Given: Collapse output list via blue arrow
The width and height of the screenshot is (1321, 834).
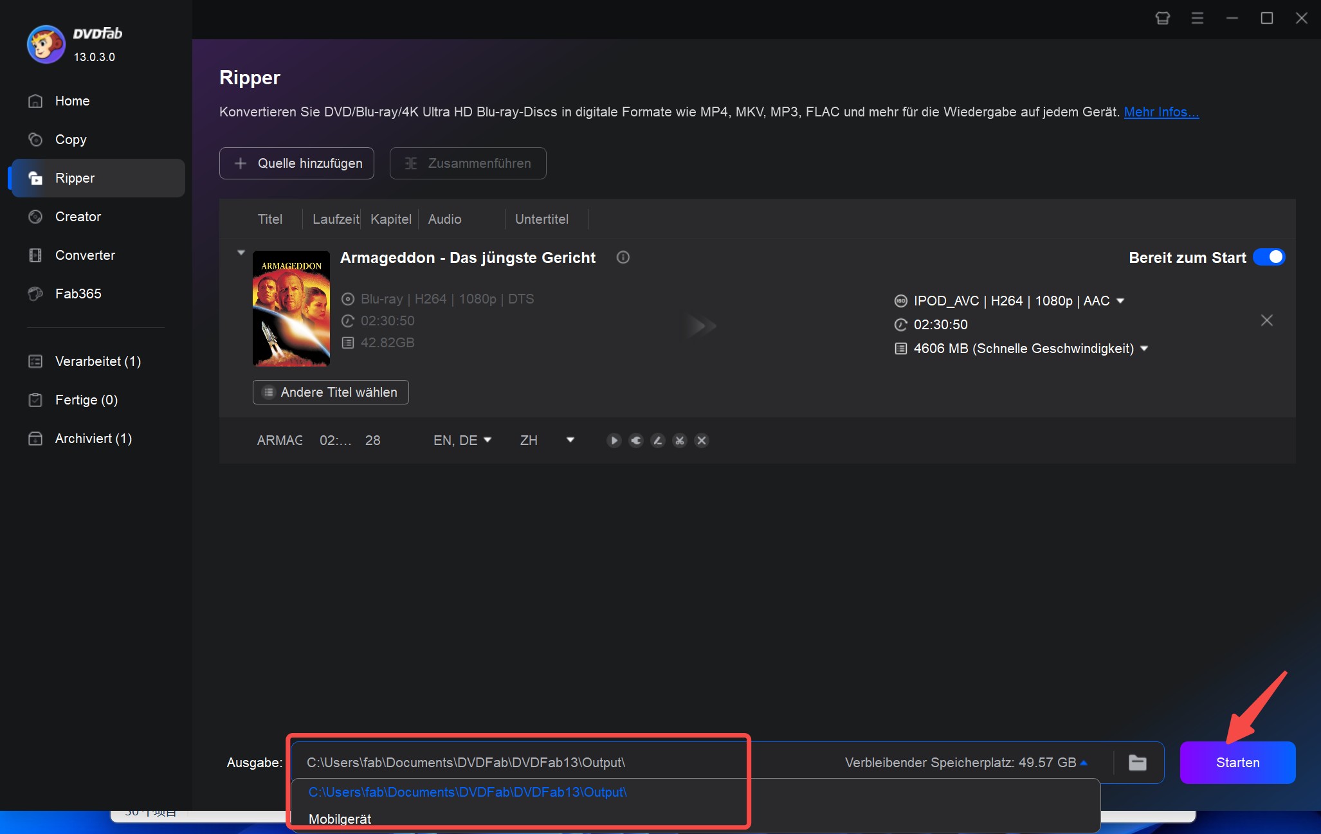Looking at the screenshot, I should tap(1084, 763).
